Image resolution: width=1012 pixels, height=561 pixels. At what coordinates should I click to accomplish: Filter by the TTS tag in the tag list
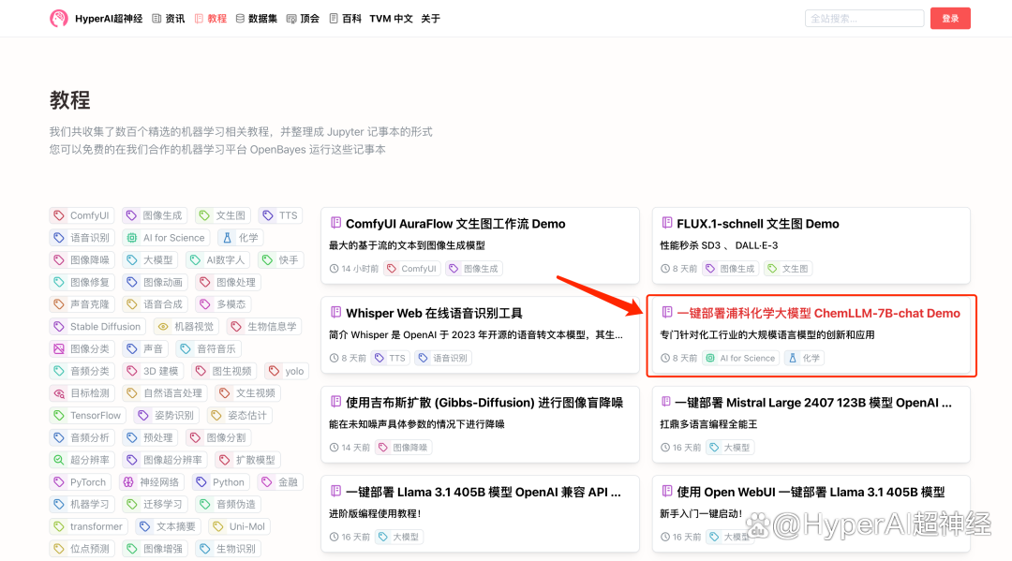pos(281,215)
